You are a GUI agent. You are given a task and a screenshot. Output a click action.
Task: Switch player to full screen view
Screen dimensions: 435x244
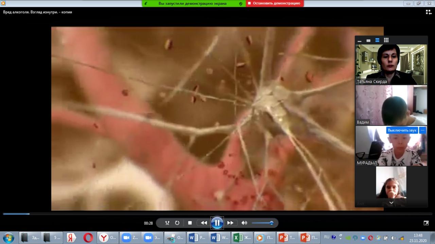pos(426,223)
